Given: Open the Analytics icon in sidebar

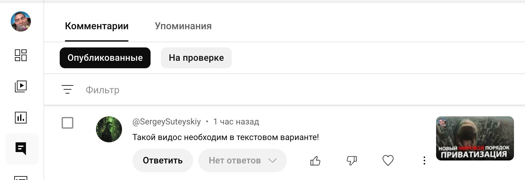Looking at the screenshot, I should click(21, 117).
